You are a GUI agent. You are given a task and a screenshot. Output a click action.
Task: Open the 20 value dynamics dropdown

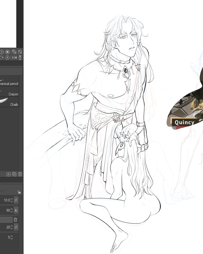[16, 227]
